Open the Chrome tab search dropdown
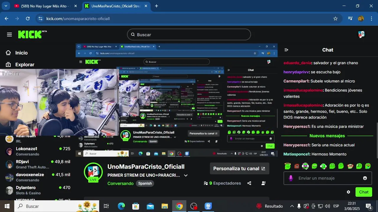Image resolution: width=378 pixels, height=212 pixels. pos(6,6)
